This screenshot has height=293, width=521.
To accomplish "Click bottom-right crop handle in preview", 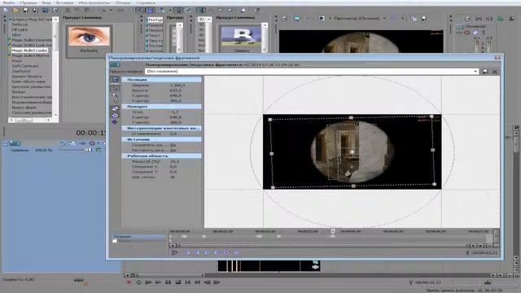I will point(434,184).
